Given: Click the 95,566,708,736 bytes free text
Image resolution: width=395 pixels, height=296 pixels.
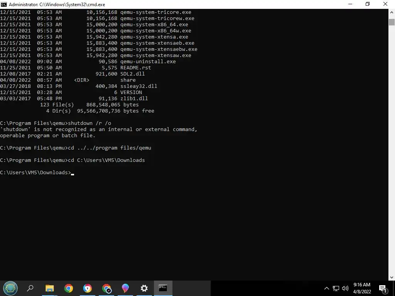Looking at the screenshot, I should point(116,111).
